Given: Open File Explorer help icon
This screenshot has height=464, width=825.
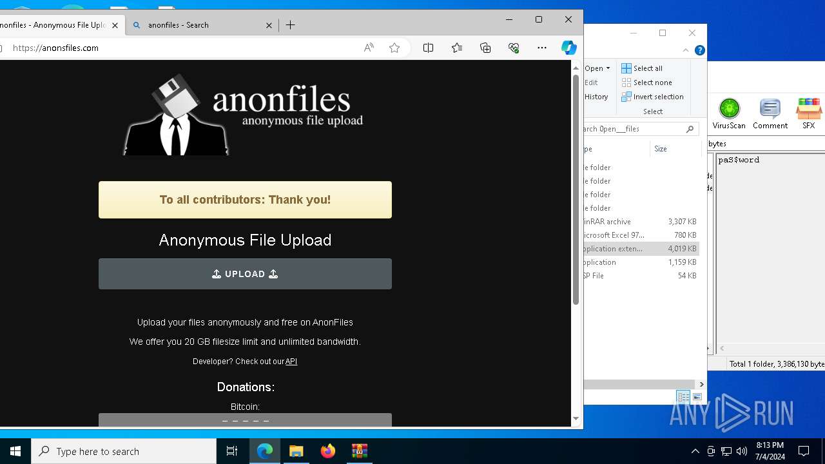Looking at the screenshot, I should point(700,50).
